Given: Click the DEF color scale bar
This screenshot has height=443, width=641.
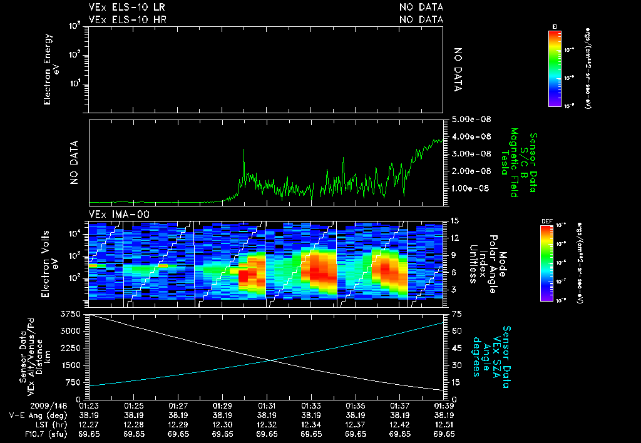Looking at the screenshot, I should (x=547, y=263).
